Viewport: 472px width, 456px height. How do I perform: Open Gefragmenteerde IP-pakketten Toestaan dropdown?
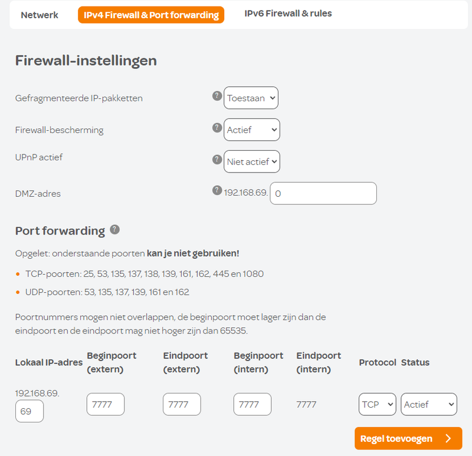click(x=251, y=98)
